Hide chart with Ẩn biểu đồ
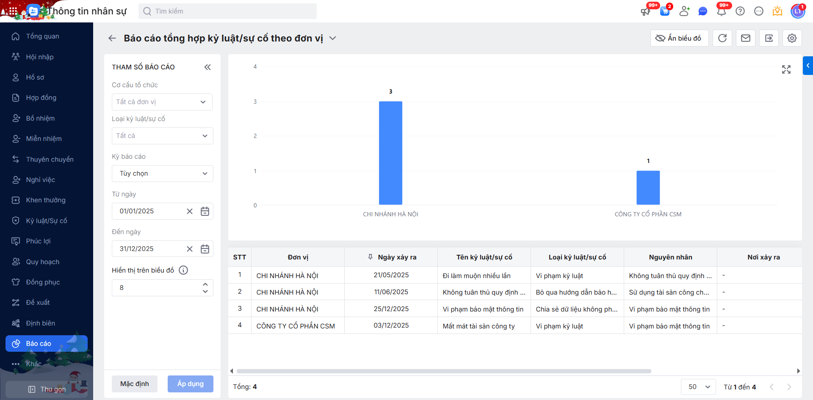Screen dimensions: 813x400 [679, 38]
